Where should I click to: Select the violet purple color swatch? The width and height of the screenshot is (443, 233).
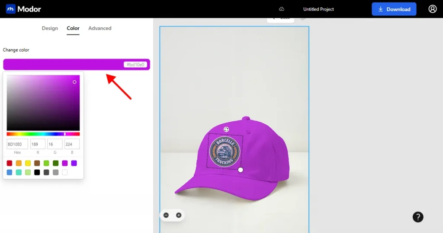tap(74, 163)
